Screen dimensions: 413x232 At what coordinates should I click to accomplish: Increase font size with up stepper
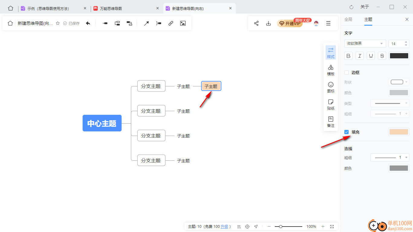pyautogui.click(x=406, y=42)
